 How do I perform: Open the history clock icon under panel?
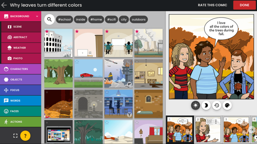point(217,105)
